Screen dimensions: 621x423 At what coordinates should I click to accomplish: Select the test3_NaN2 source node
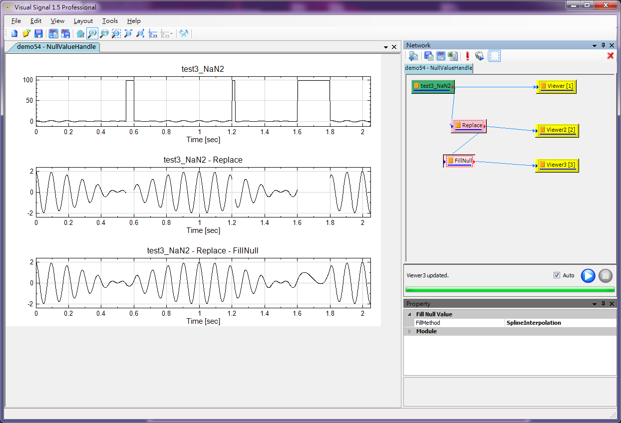pyautogui.click(x=433, y=86)
